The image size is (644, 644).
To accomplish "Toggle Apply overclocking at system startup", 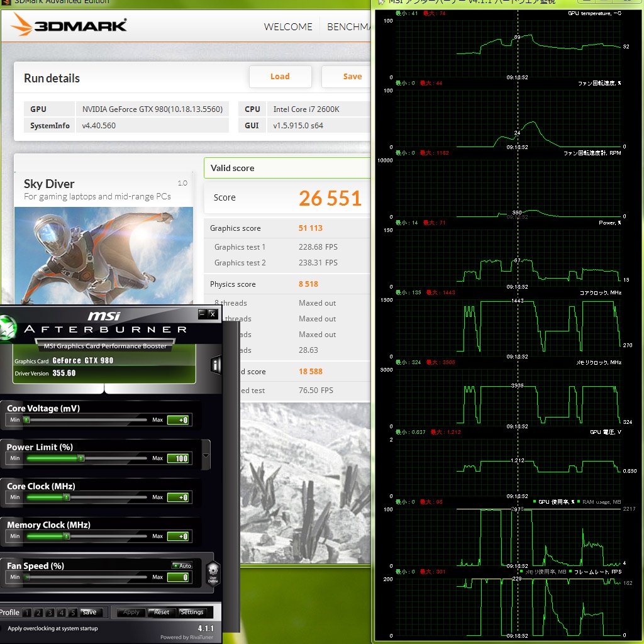I will pyautogui.click(x=53, y=628).
